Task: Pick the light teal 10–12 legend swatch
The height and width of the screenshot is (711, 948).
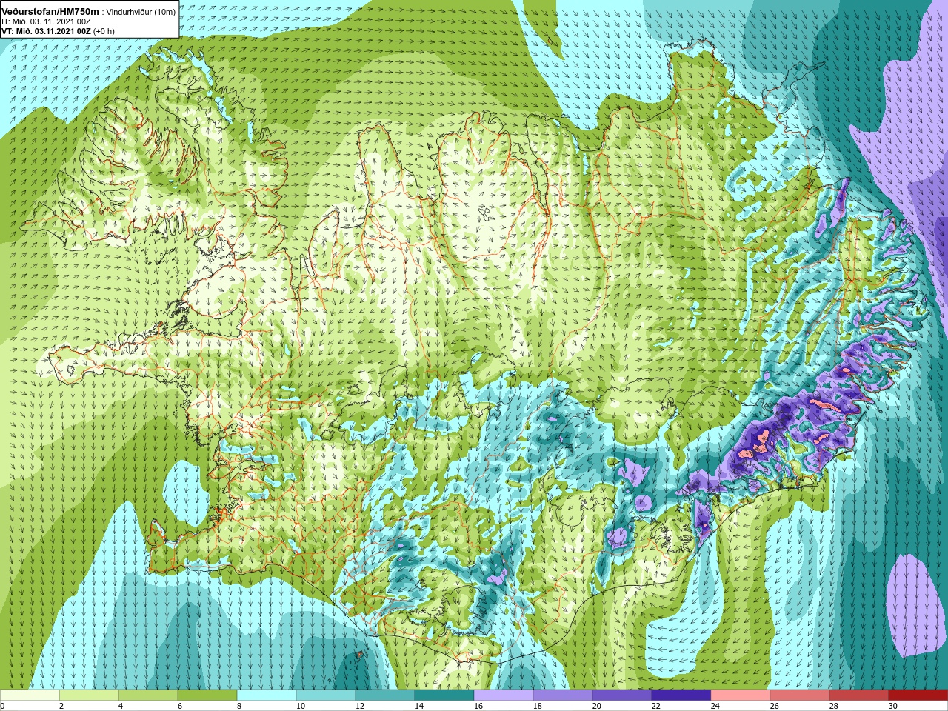Action: point(326,695)
